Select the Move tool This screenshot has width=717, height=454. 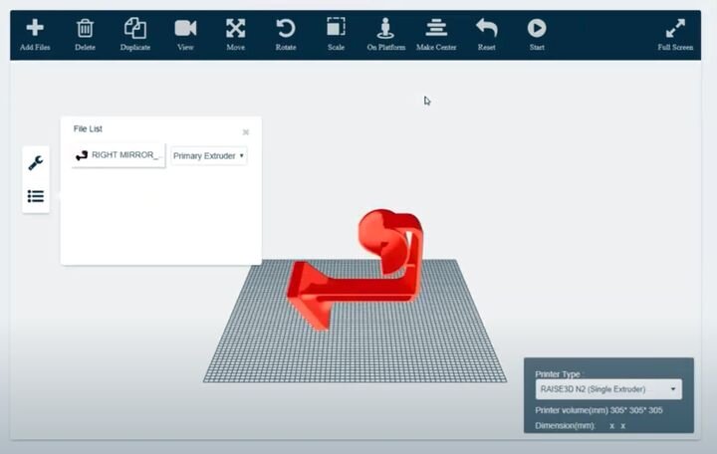235,29
